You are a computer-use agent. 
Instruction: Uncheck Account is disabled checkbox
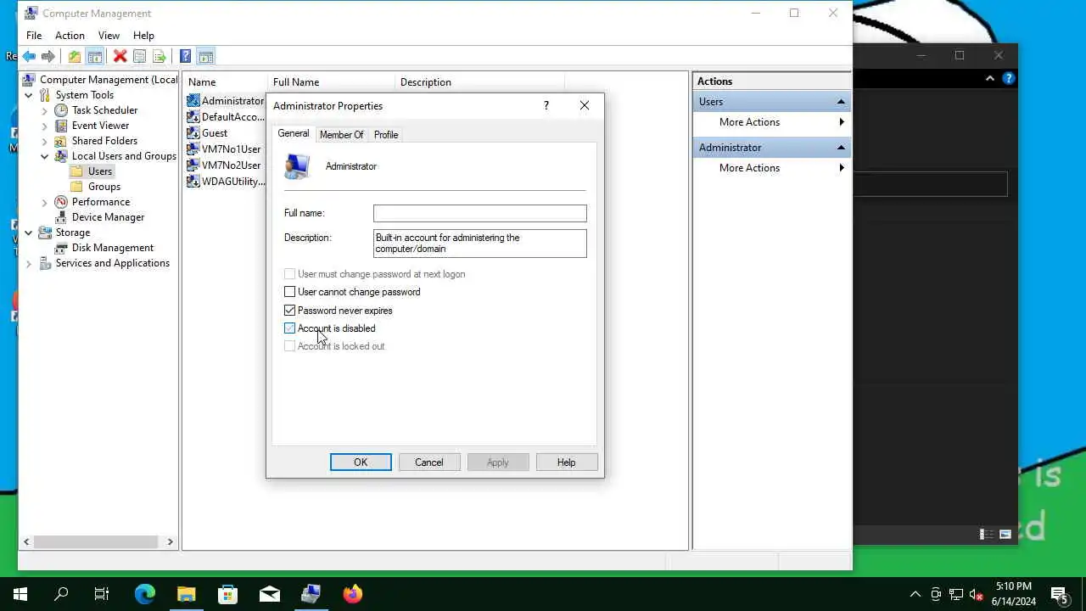click(290, 328)
